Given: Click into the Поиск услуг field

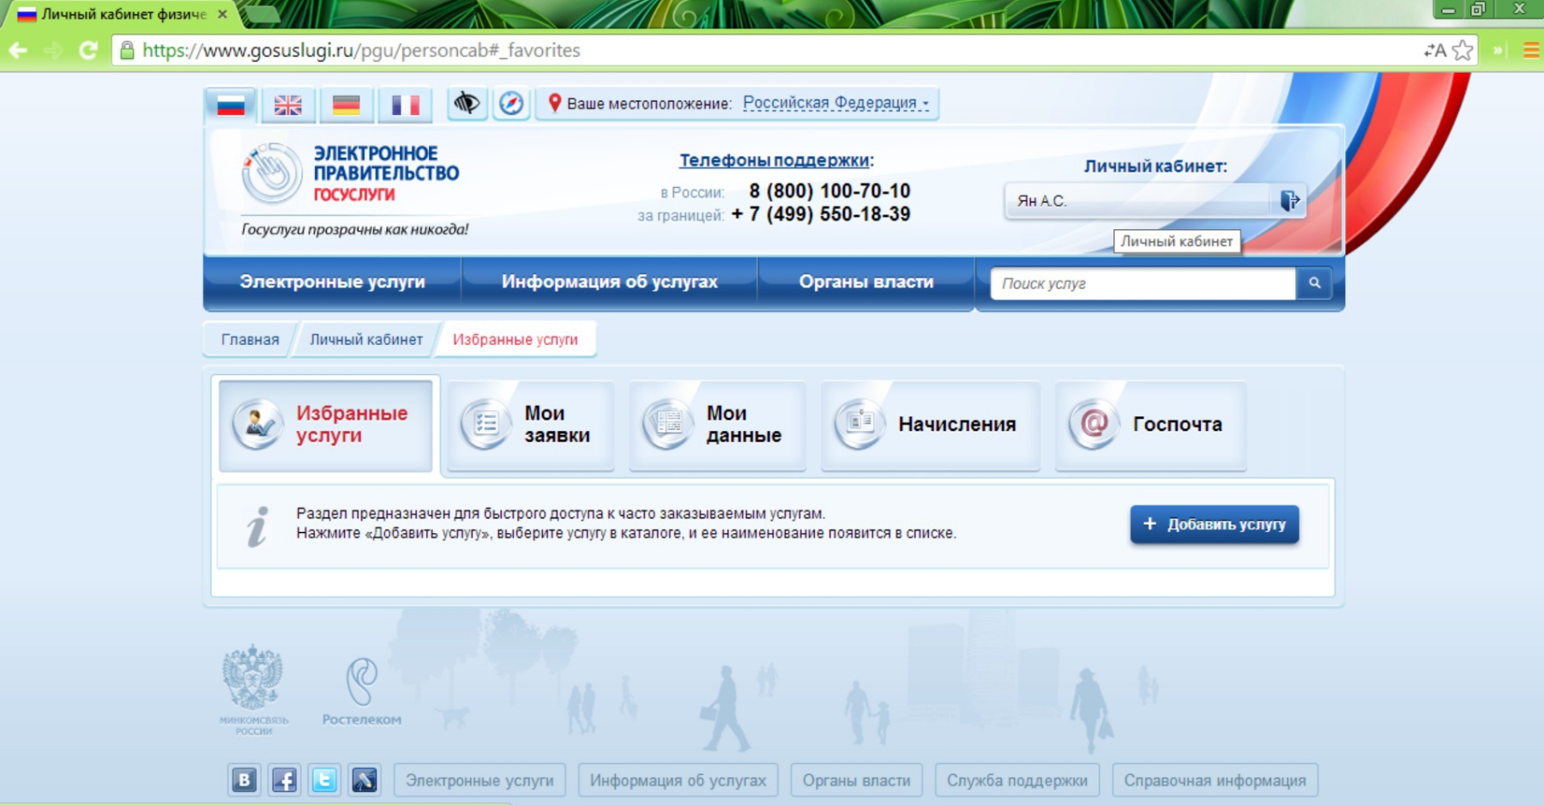Looking at the screenshot, I should (1143, 283).
